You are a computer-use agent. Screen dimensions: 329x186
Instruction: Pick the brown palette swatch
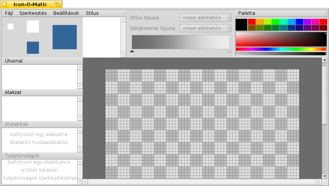(x=251, y=28)
